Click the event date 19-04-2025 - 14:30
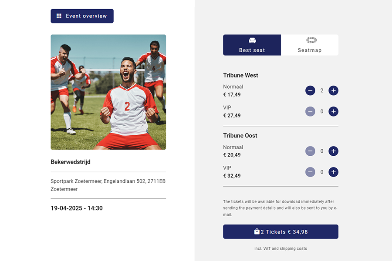Viewport: 392px width, 261px height. tap(77, 208)
